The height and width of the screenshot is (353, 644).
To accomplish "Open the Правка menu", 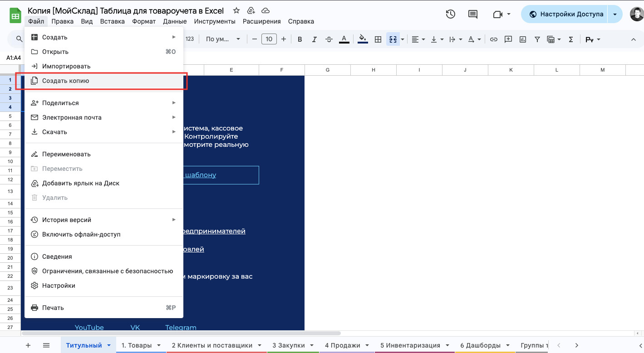I will pyautogui.click(x=63, y=21).
